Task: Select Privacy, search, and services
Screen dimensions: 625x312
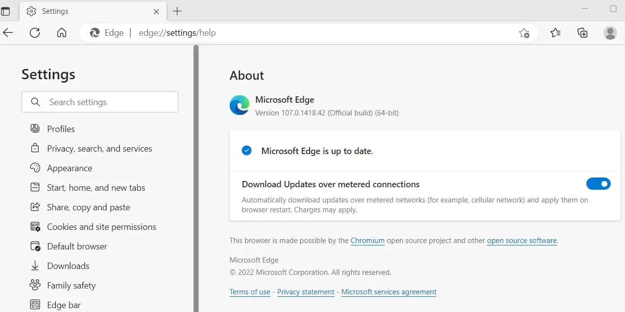Action: [99, 149]
